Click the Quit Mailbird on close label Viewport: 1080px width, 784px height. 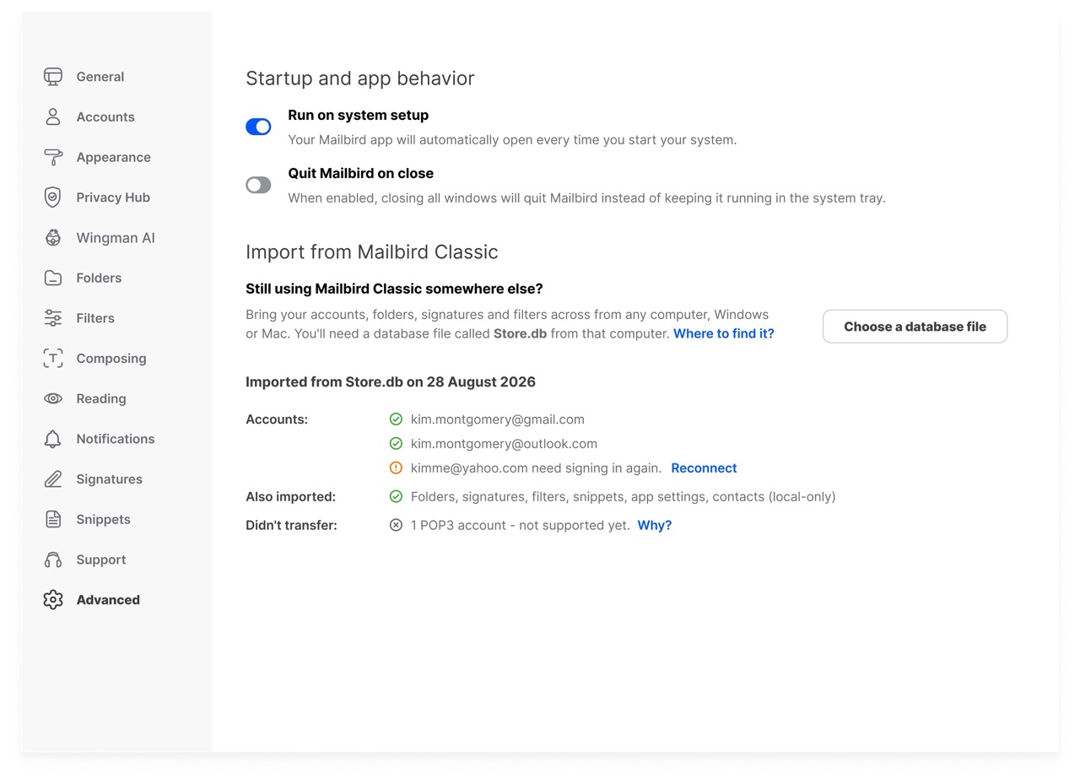pyautogui.click(x=361, y=174)
